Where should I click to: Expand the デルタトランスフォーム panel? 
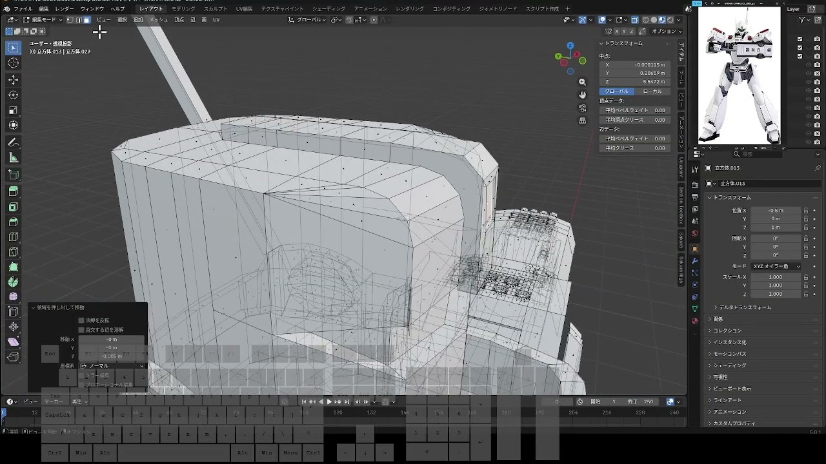click(745, 307)
